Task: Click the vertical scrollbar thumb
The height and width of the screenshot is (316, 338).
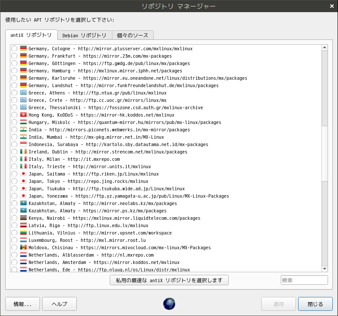Action: click(x=325, y=153)
